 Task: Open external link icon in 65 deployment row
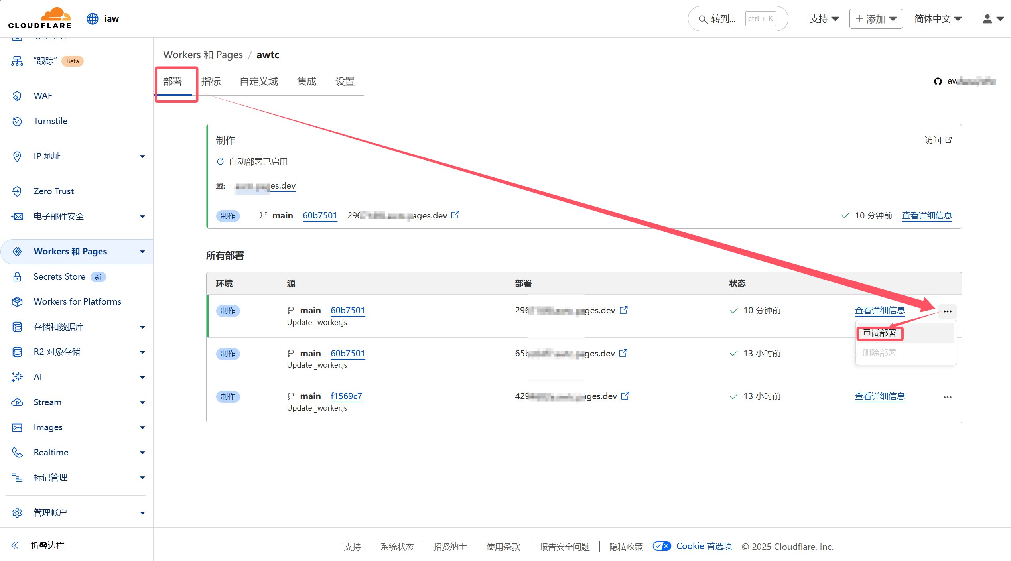point(623,353)
